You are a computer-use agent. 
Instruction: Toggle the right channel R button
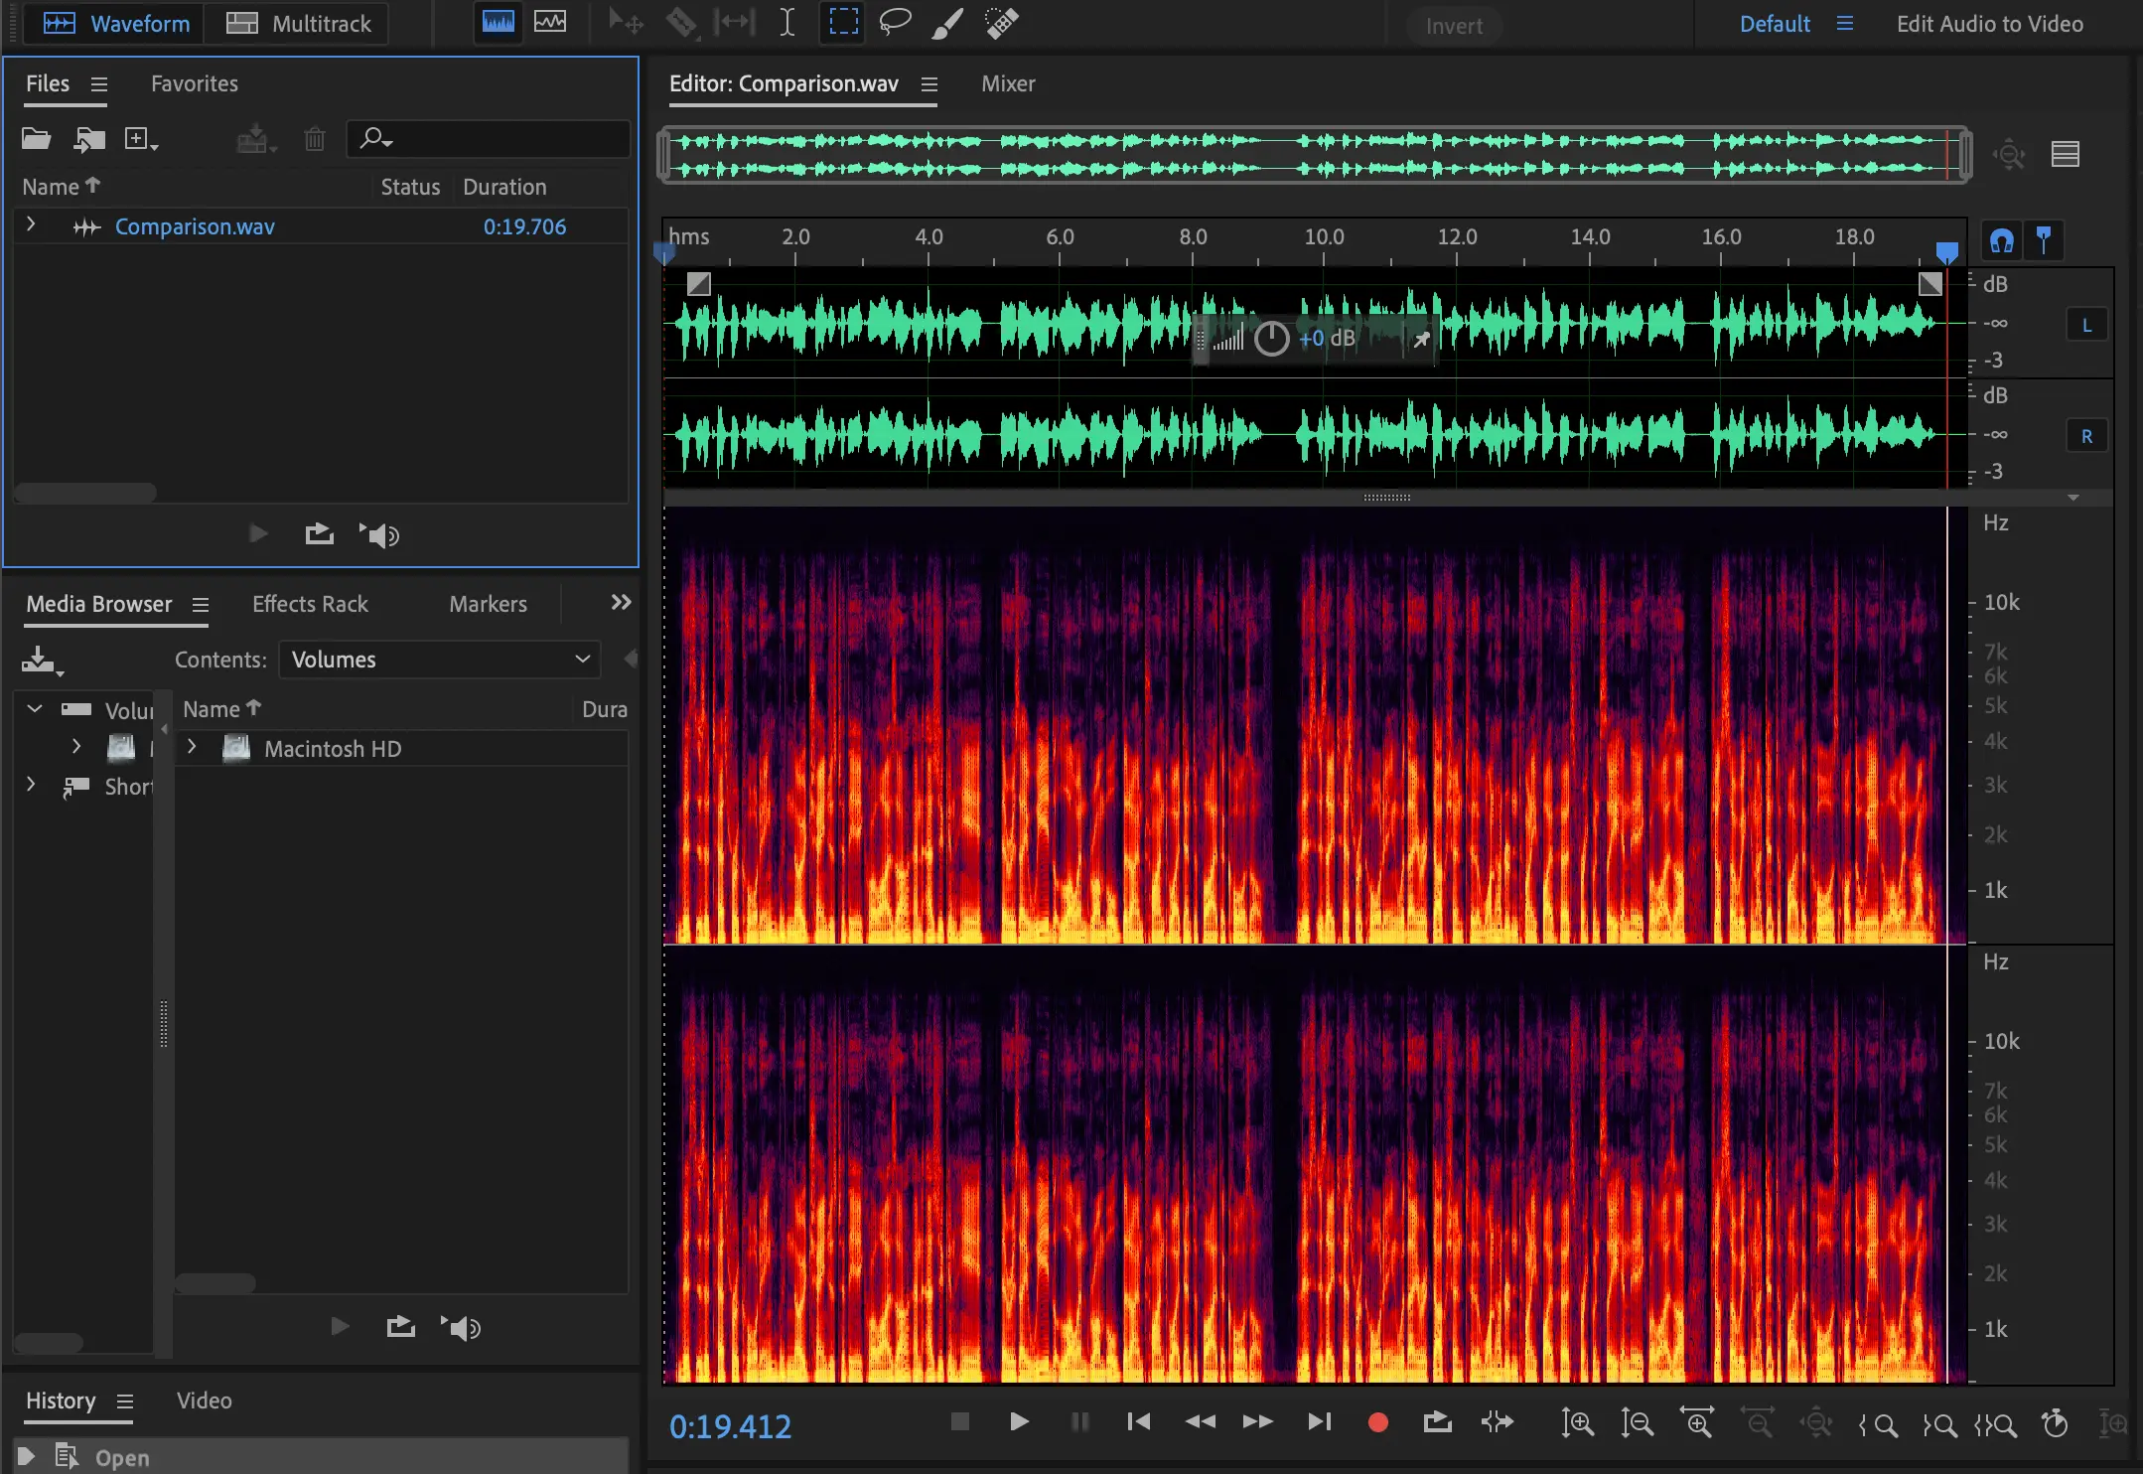pyautogui.click(x=2086, y=436)
